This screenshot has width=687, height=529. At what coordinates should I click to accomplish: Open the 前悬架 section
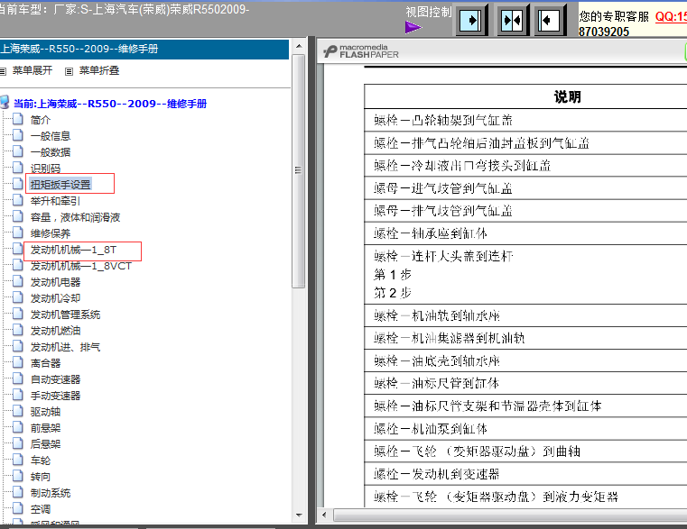[x=45, y=428]
